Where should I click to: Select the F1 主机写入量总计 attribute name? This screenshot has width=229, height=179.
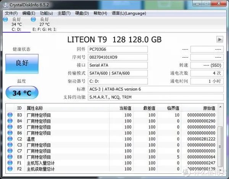tap(40, 163)
